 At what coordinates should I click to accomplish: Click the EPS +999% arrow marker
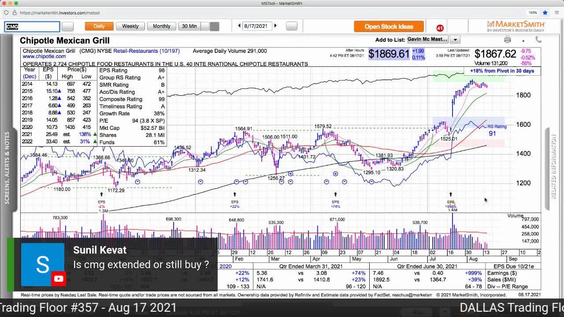(x=450, y=194)
